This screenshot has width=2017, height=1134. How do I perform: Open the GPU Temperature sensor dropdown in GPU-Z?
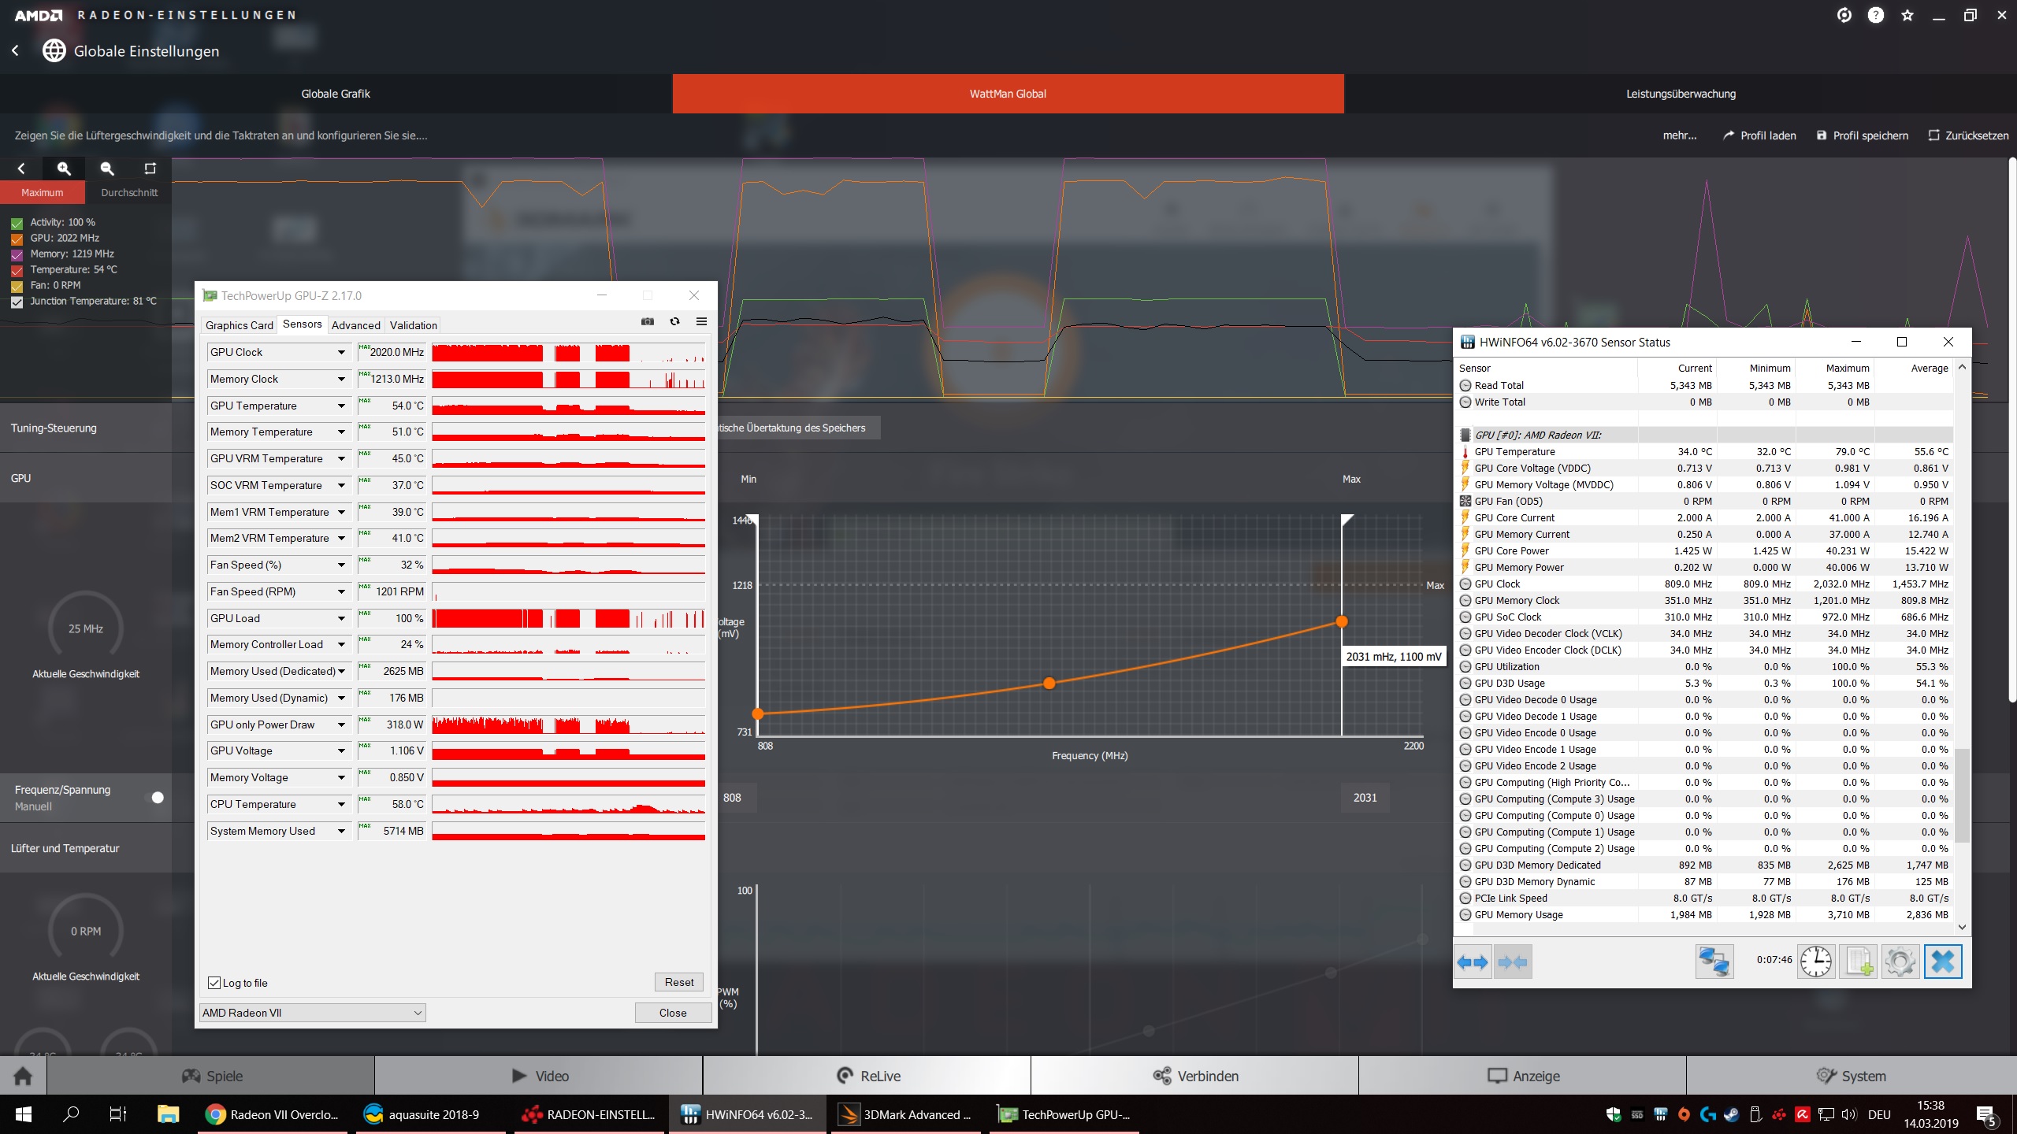(341, 406)
